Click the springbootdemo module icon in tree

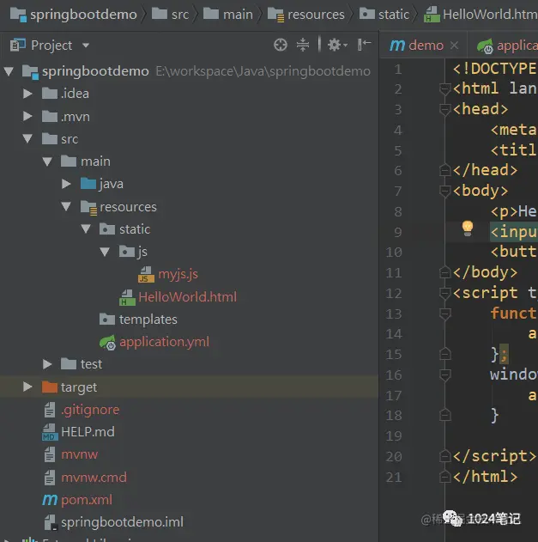[30, 72]
